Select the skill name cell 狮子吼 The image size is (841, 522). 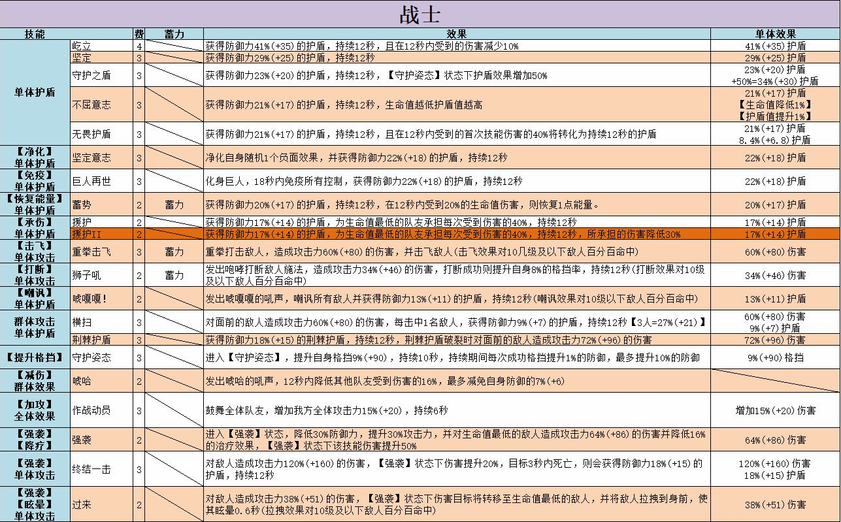(x=101, y=275)
